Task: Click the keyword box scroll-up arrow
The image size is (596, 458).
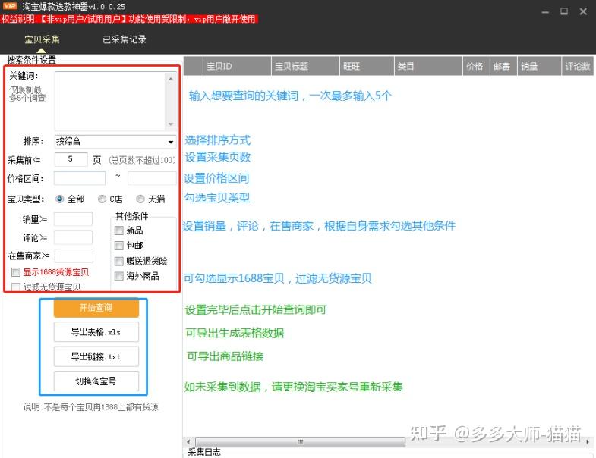Action: pyautogui.click(x=171, y=77)
